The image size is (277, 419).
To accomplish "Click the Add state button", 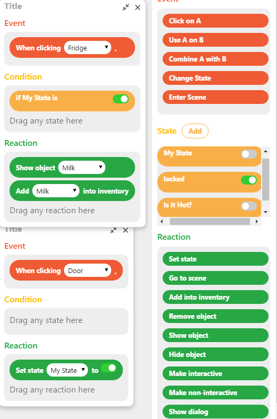I will click(195, 131).
